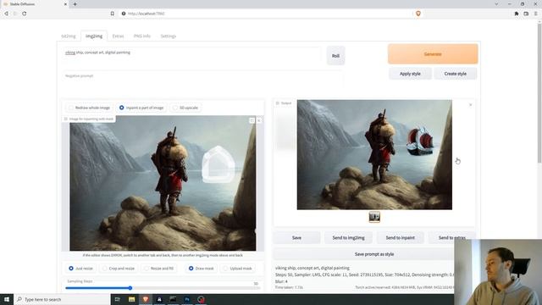Click the generated viking ship output image

click(x=374, y=154)
